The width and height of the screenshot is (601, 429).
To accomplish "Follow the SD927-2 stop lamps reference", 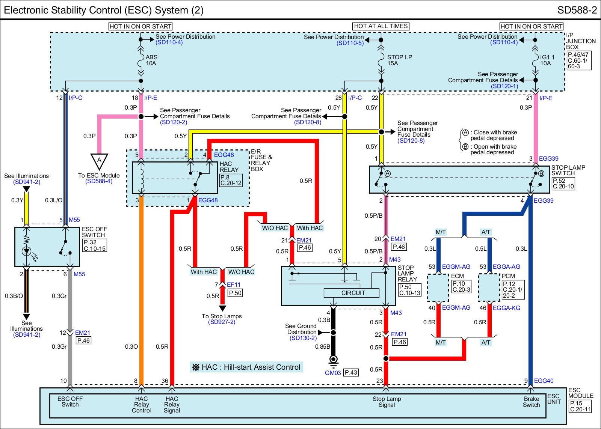I will [x=222, y=322].
